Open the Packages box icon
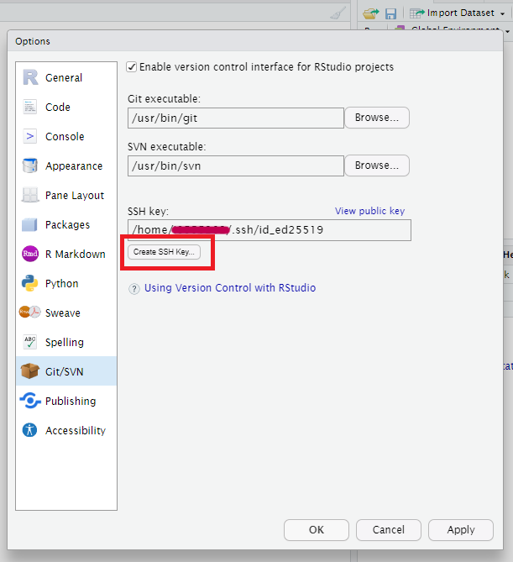513x562 pixels. pyautogui.click(x=30, y=224)
